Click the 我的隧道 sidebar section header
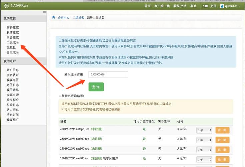Viewport: 245px width, 167px height. [24, 19]
